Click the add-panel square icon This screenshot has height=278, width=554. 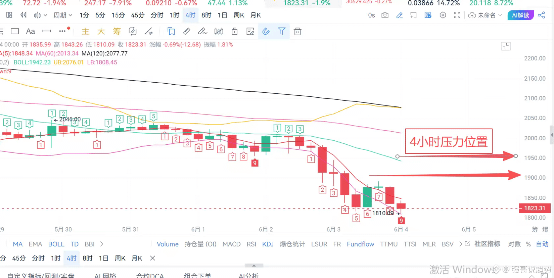tap(414, 15)
